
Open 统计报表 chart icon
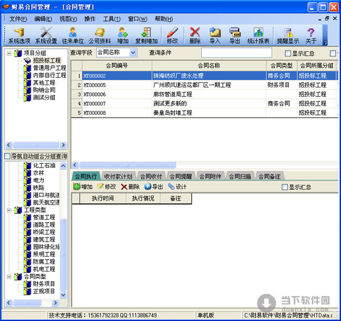[x=258, y=35]
